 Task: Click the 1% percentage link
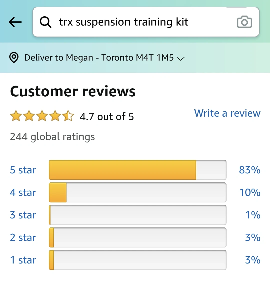point(252,215)
